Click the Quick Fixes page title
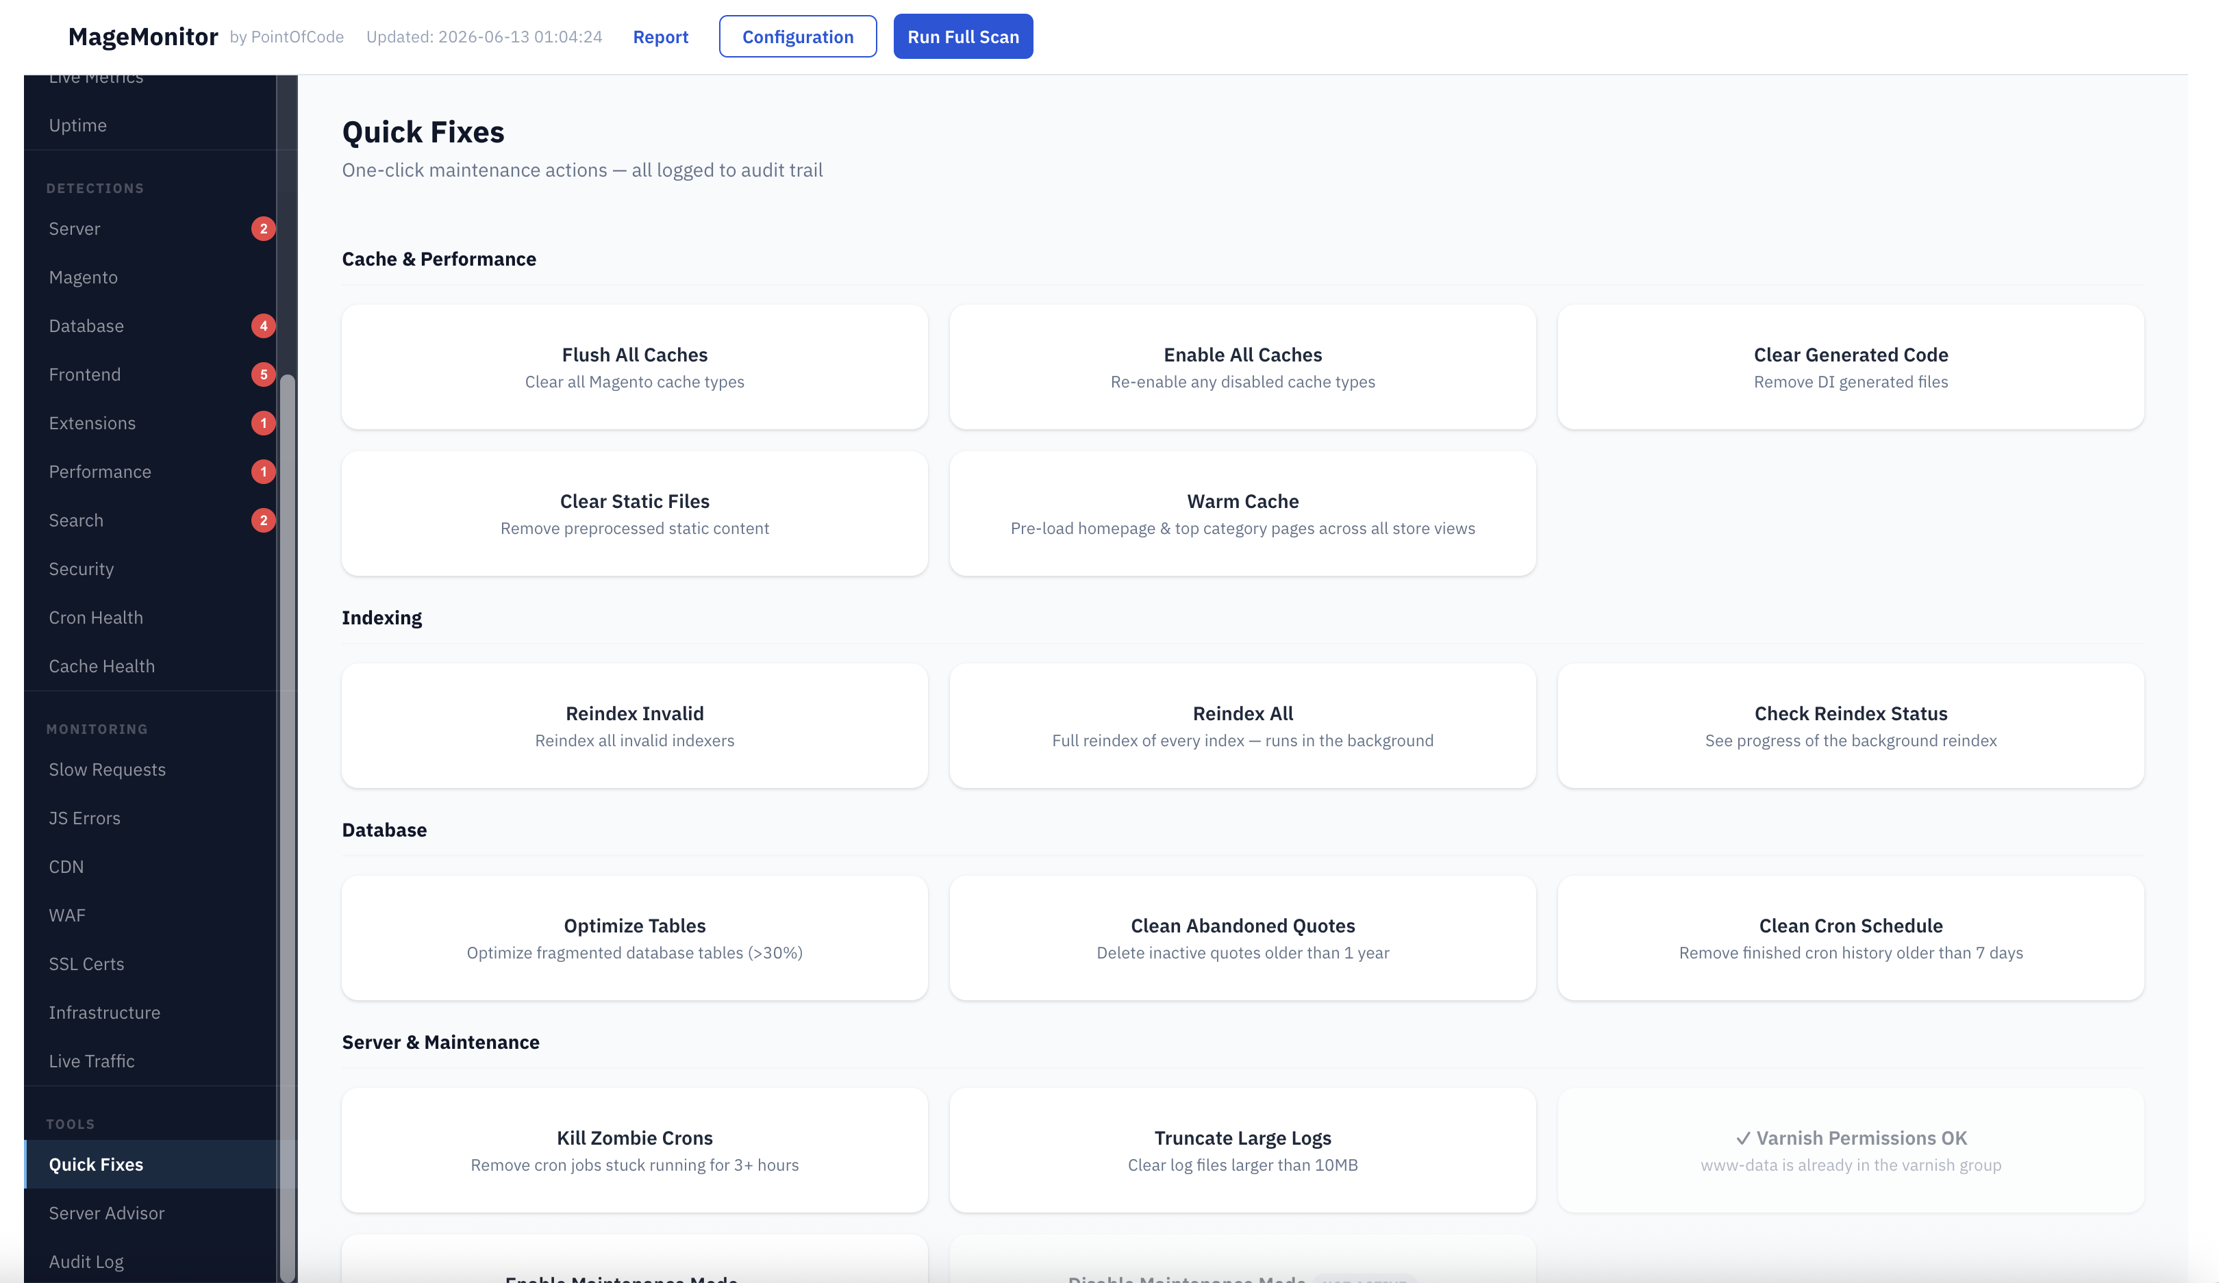 [423, 132]
